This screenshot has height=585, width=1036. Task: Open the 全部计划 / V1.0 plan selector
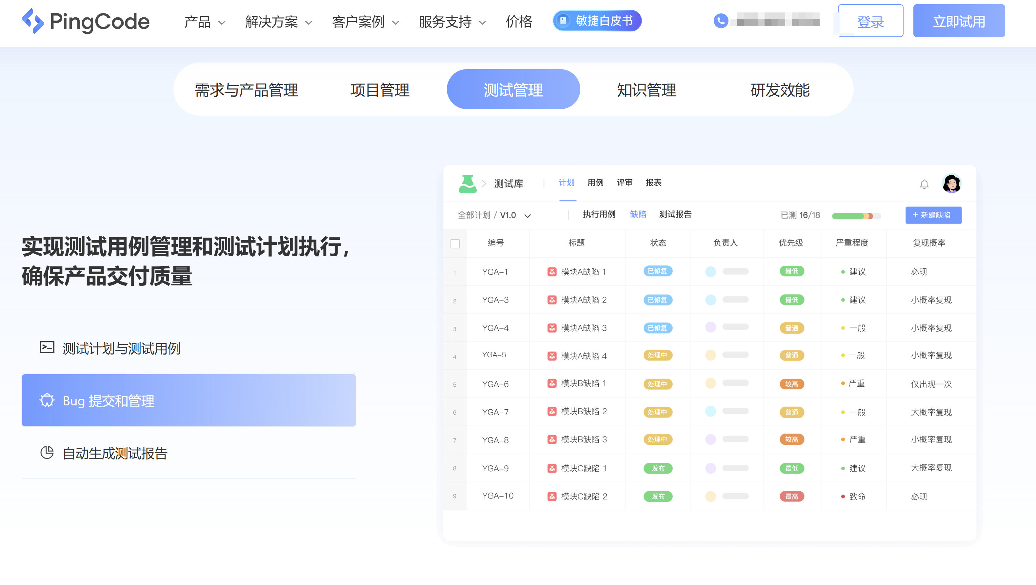point(494,215)
